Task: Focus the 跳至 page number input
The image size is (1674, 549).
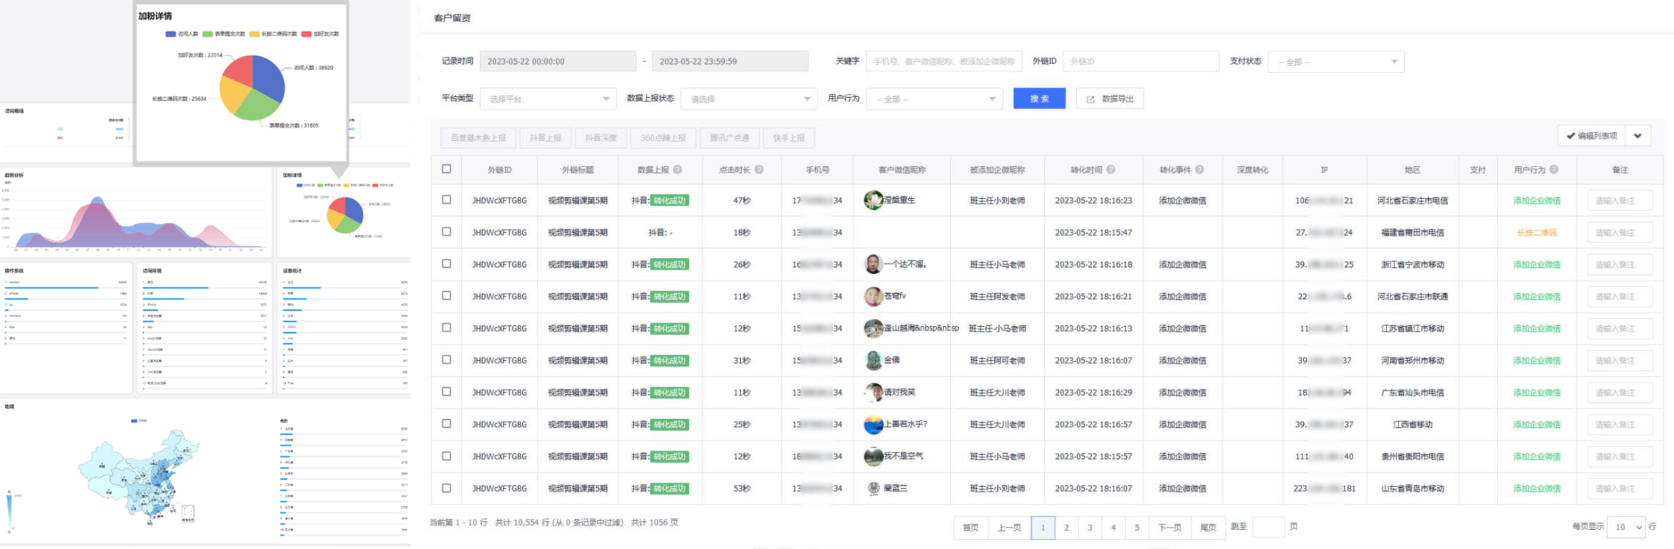Action: pyautogui.click(x=1268, y=527)
